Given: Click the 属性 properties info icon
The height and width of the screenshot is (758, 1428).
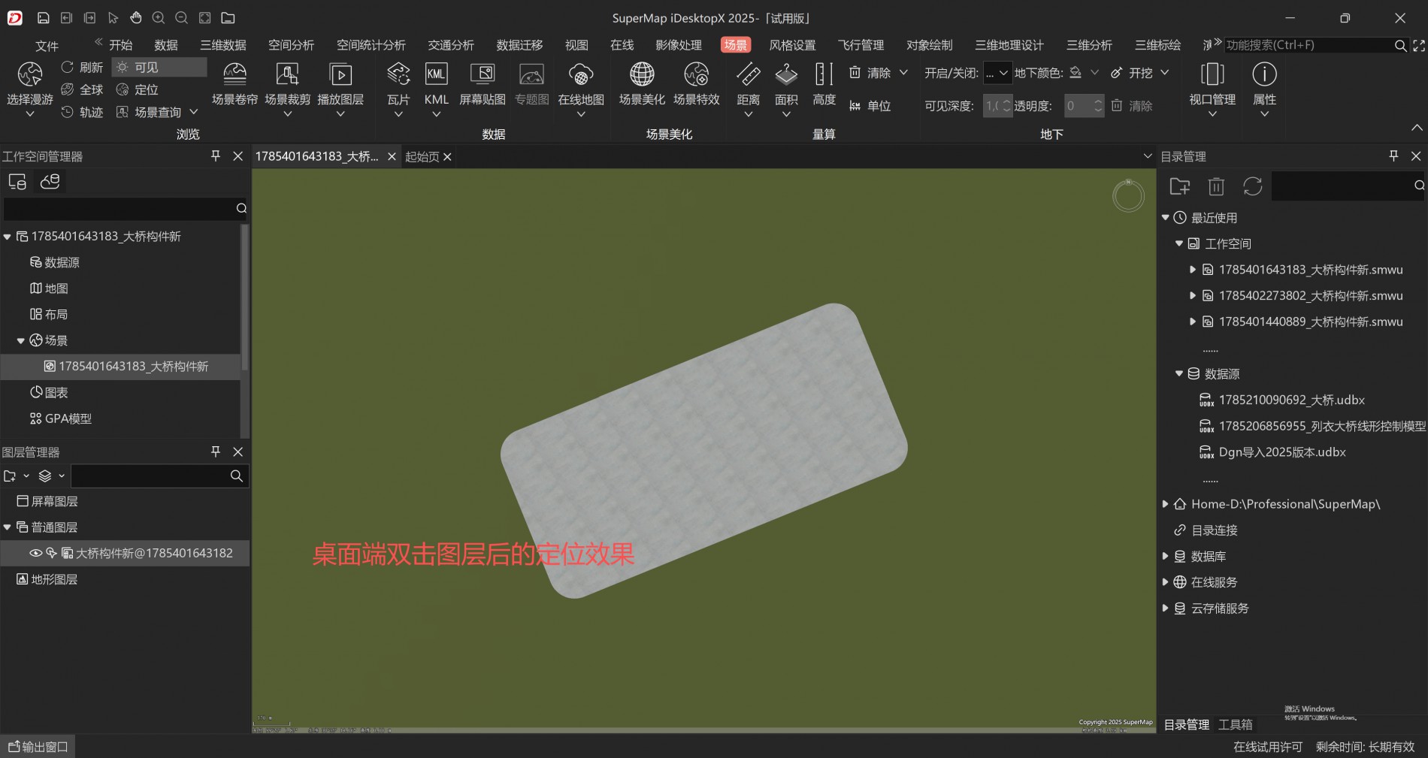Looking at the screenshot, I should tap(1264, 74).
